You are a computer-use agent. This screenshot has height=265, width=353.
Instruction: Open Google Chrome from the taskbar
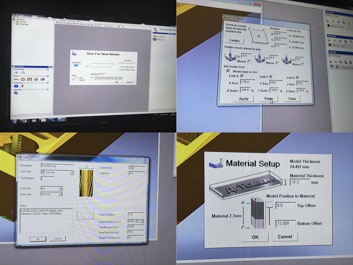click(x=24, y=121)
